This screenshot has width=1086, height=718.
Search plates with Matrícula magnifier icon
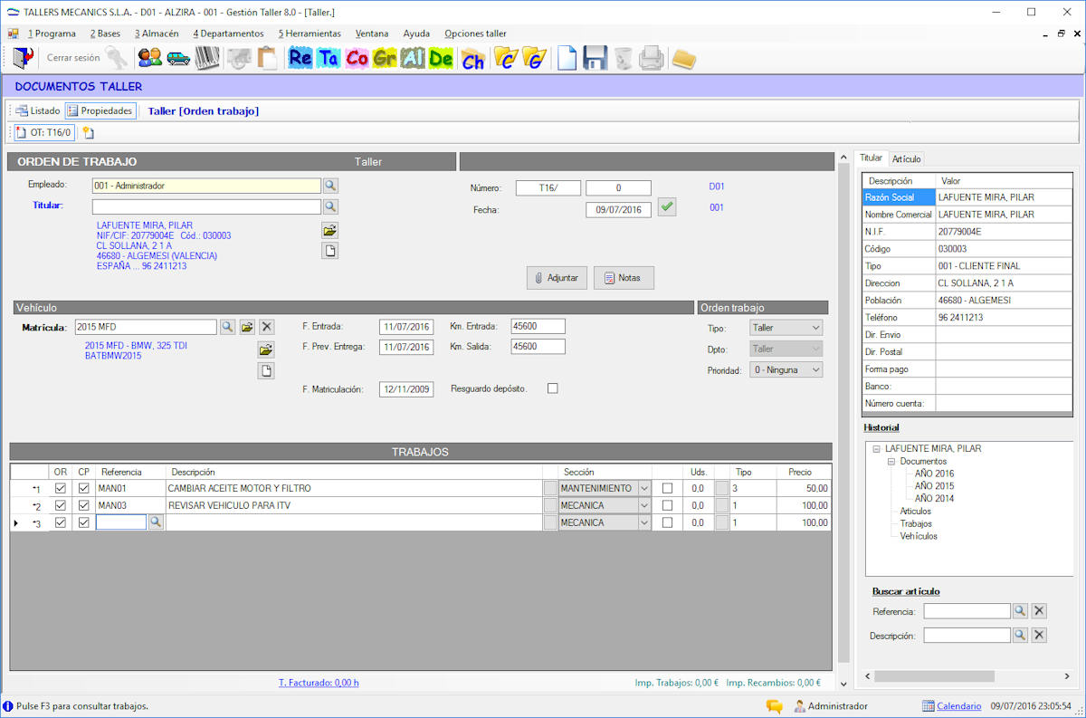(227, 327)
